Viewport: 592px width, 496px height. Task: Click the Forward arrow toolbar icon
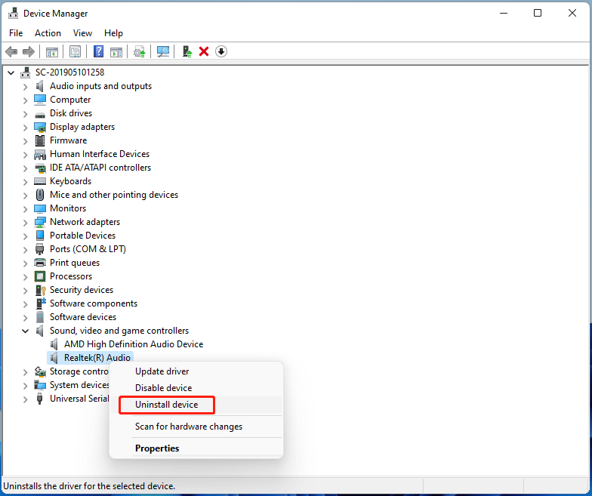click(x=29, y=51)
